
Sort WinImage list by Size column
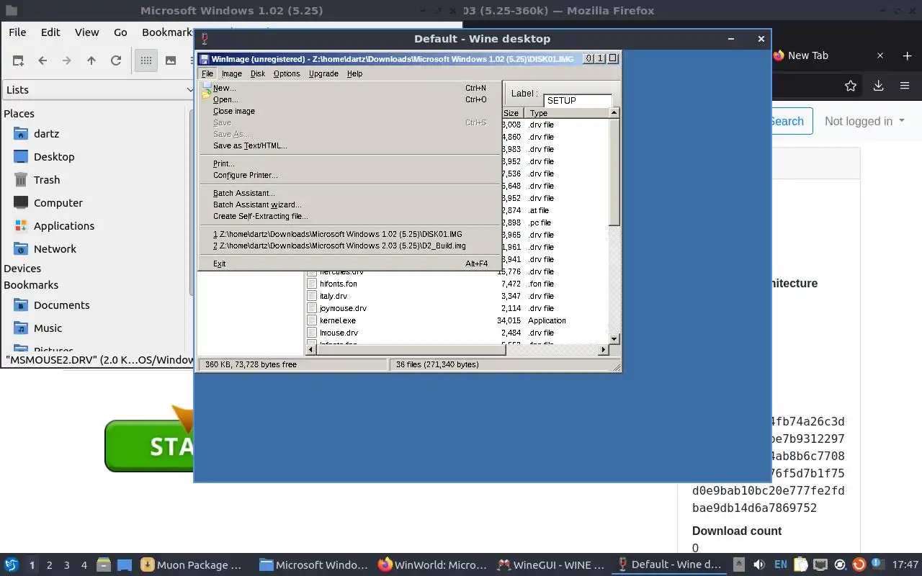tap(511, 113)
